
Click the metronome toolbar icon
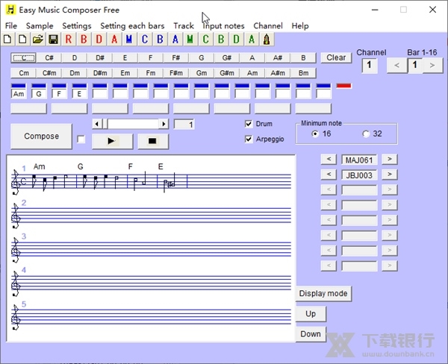coord(267,39)
